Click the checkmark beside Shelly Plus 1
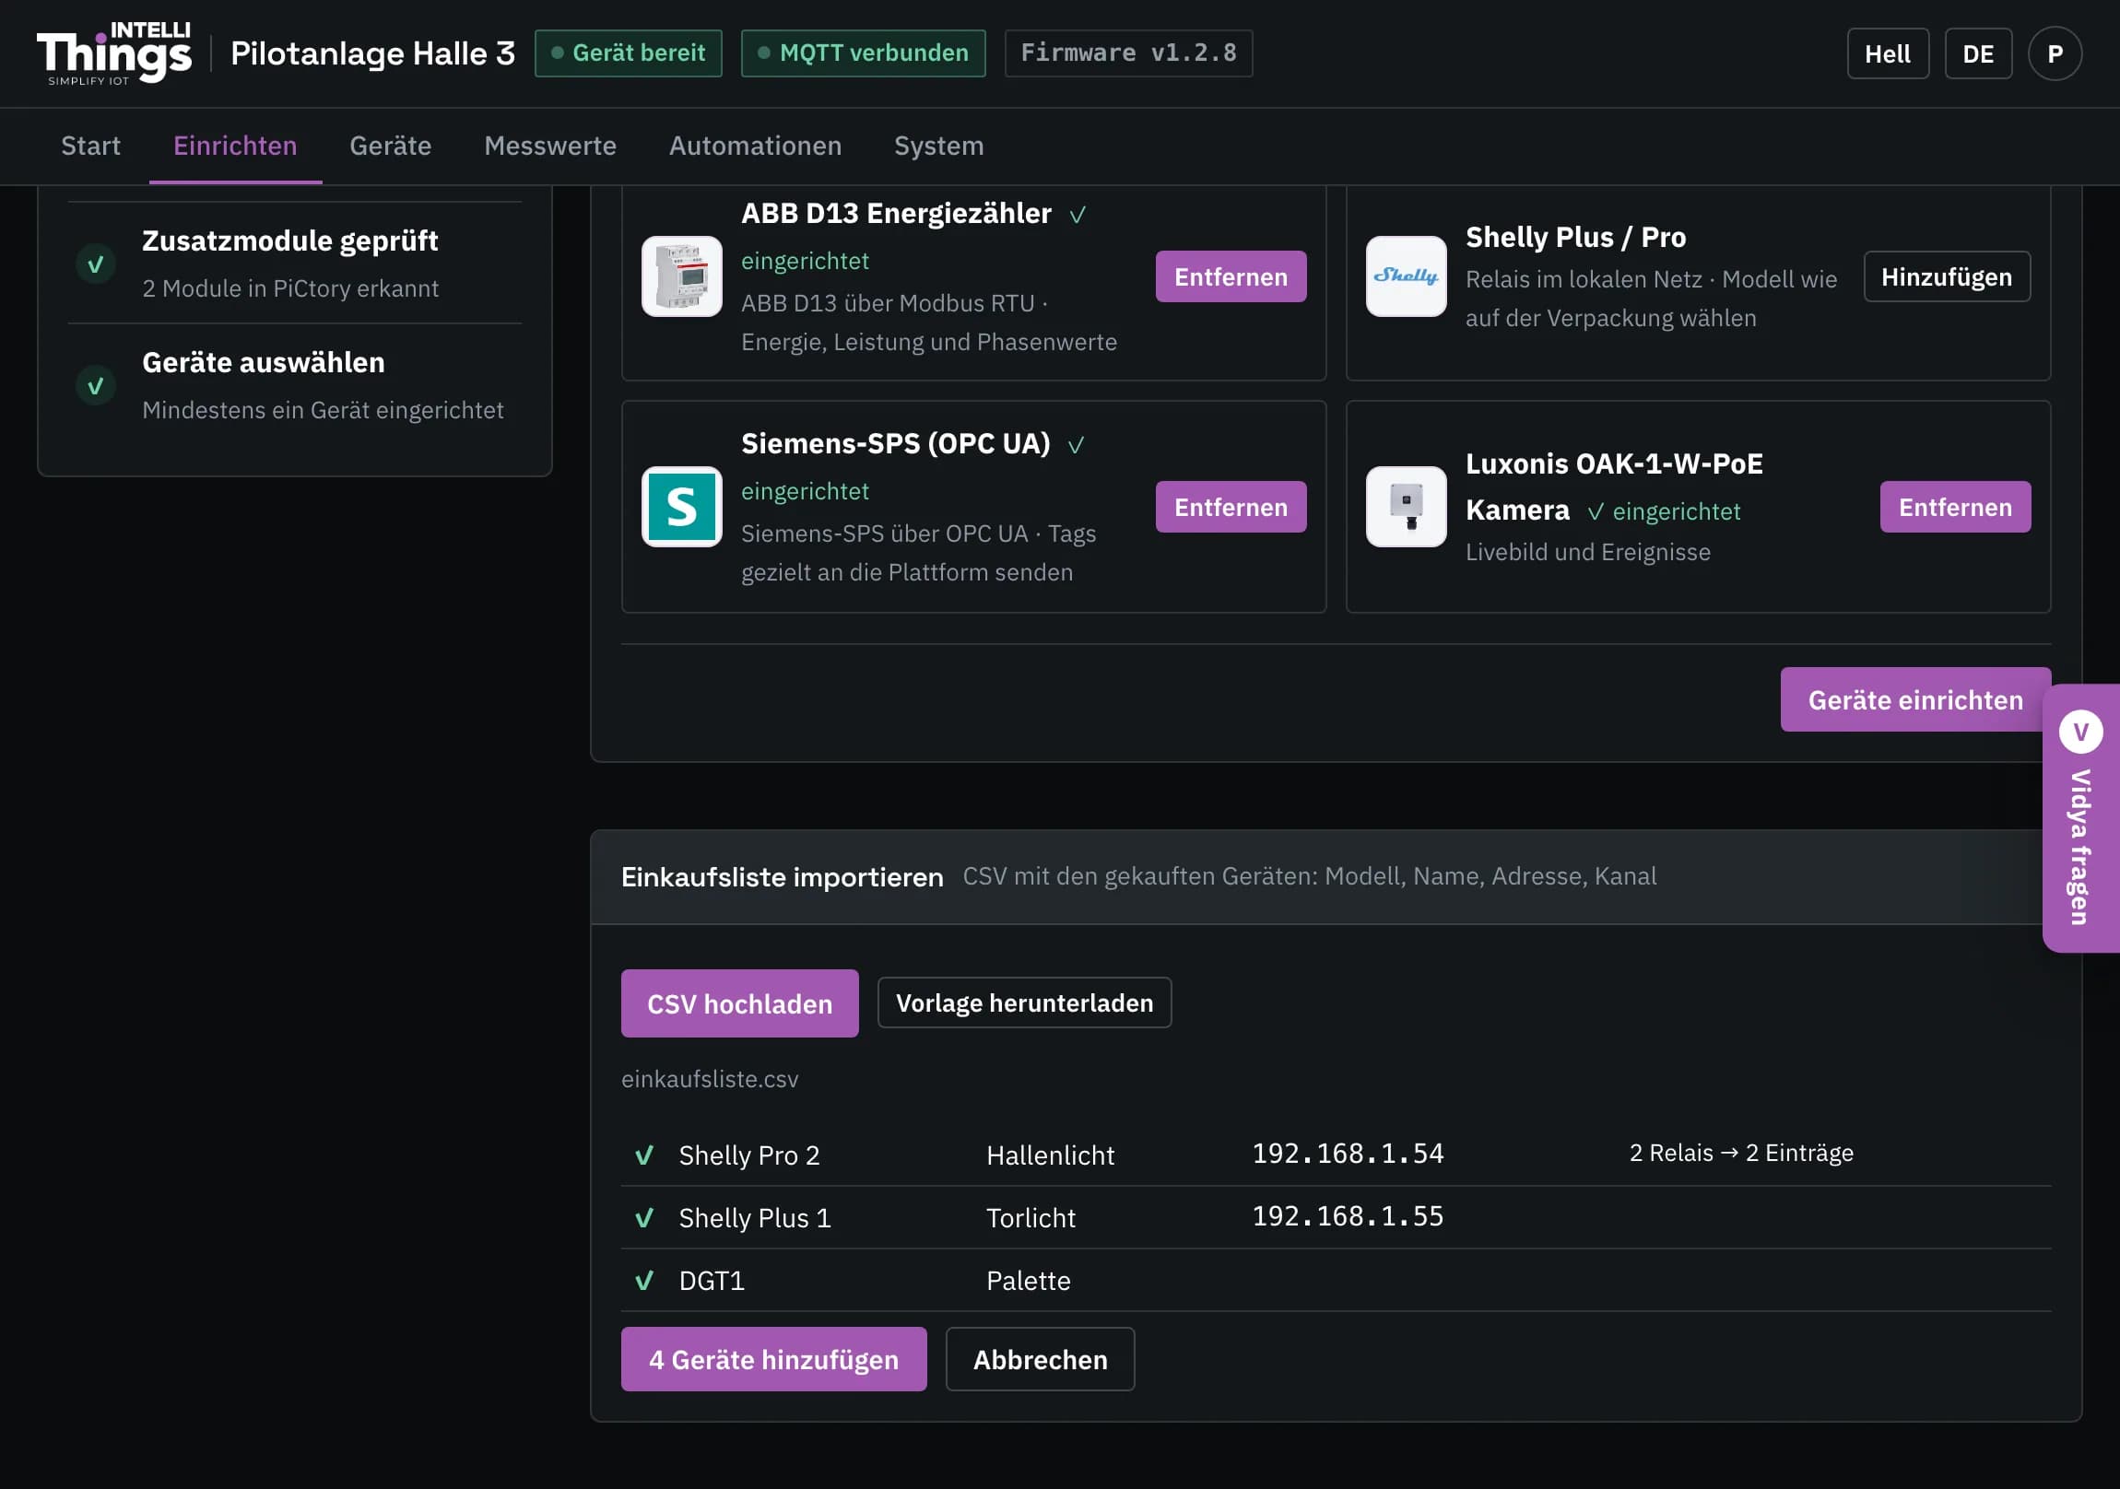Image resolution: width=2120 pixels, height=1489 pixels. pos(644,1217)
